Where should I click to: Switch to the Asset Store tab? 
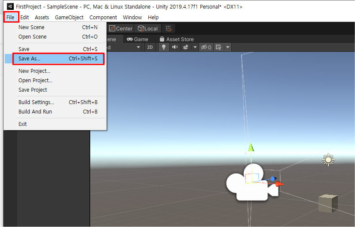click(x=177, y=39)
